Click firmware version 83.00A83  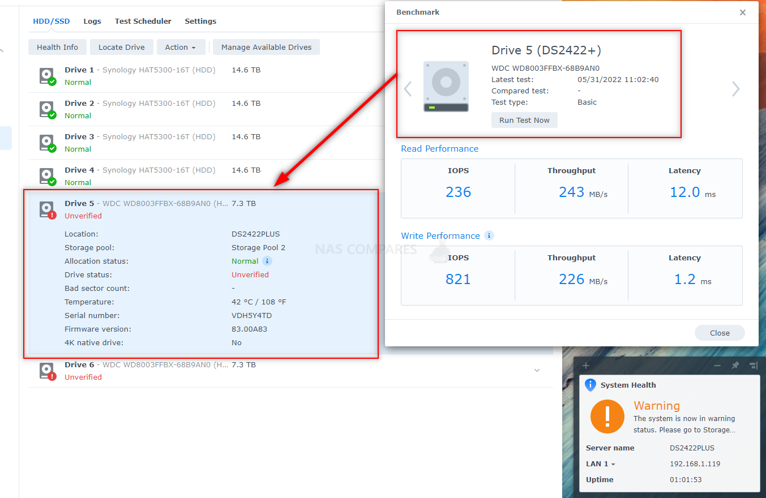click(x=249, y=329)
